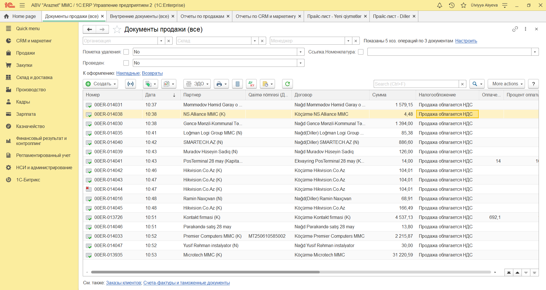Open the Заказы клиентов link
The height and width of the screenshot is (290, 546).
tap(124, 283)
